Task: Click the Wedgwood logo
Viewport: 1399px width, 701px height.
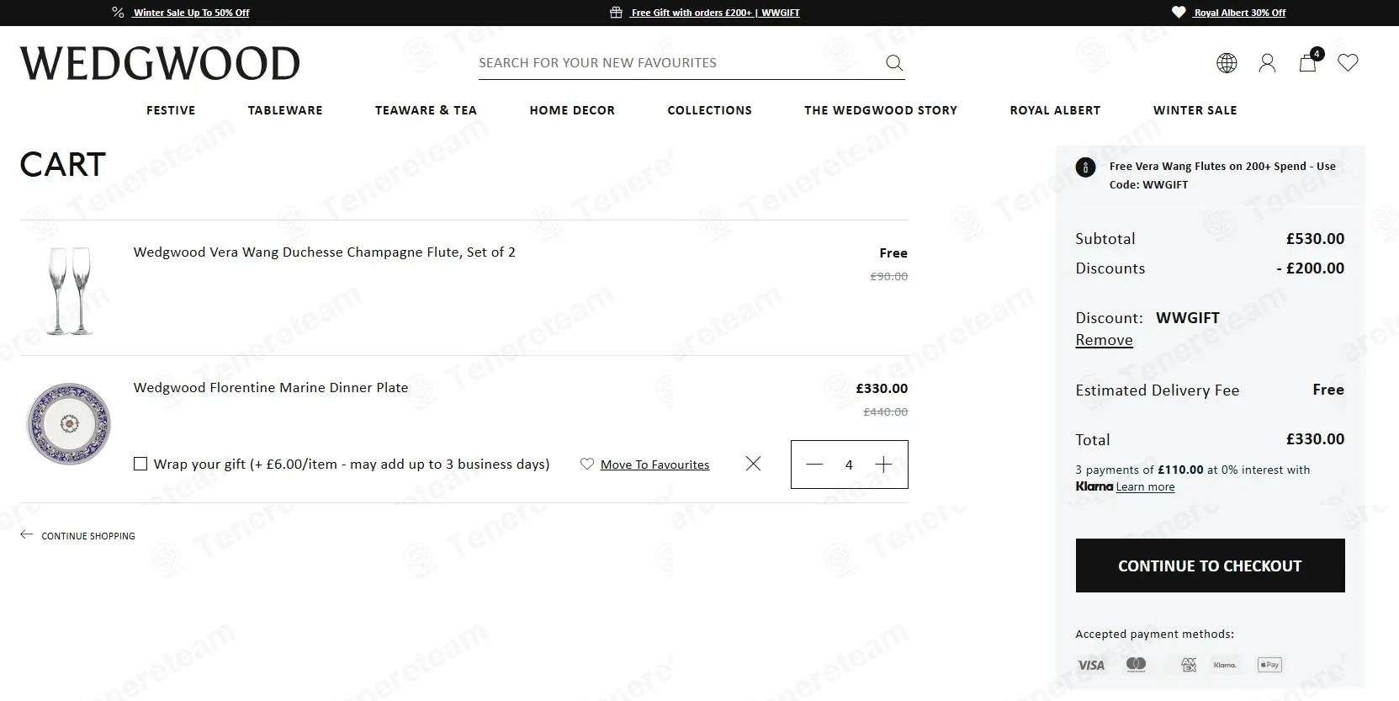Action: click(x=160, y=64)
